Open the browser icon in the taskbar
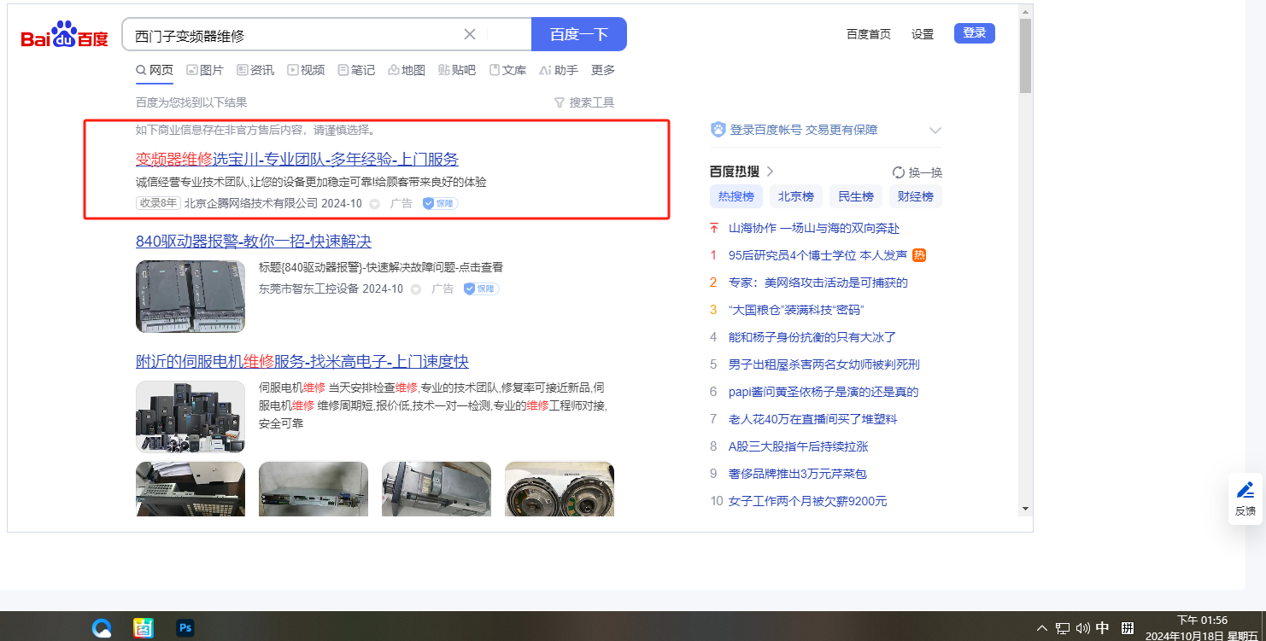This screenshot has width=1266, height=641. [x=103, y=628]
